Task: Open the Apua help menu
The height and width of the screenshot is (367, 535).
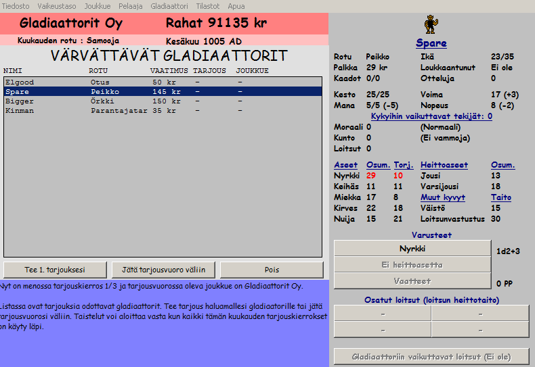Action: [236, 5]
